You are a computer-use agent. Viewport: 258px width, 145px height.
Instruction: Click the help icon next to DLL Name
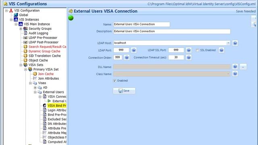coord(235,66)
